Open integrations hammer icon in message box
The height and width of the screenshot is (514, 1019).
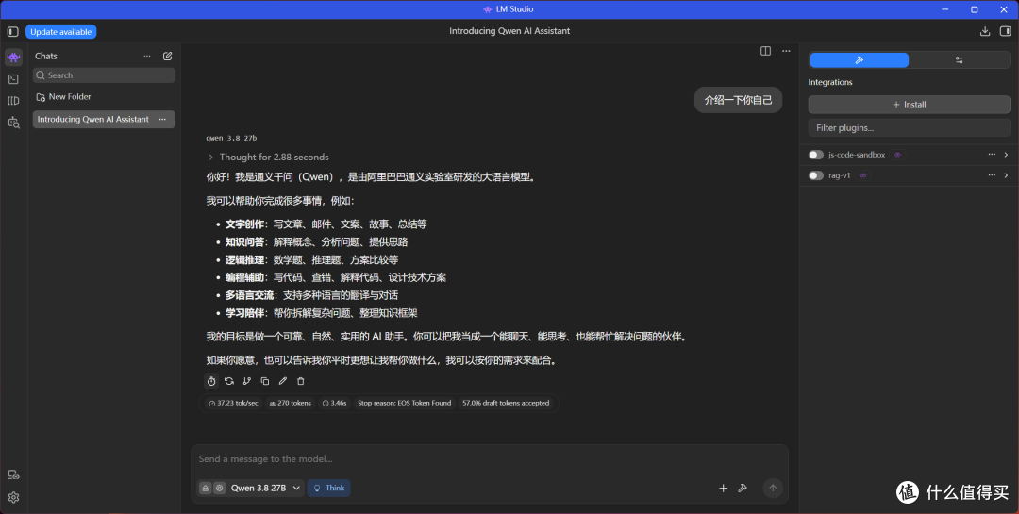pyautogui.click(x=743, y=488)
